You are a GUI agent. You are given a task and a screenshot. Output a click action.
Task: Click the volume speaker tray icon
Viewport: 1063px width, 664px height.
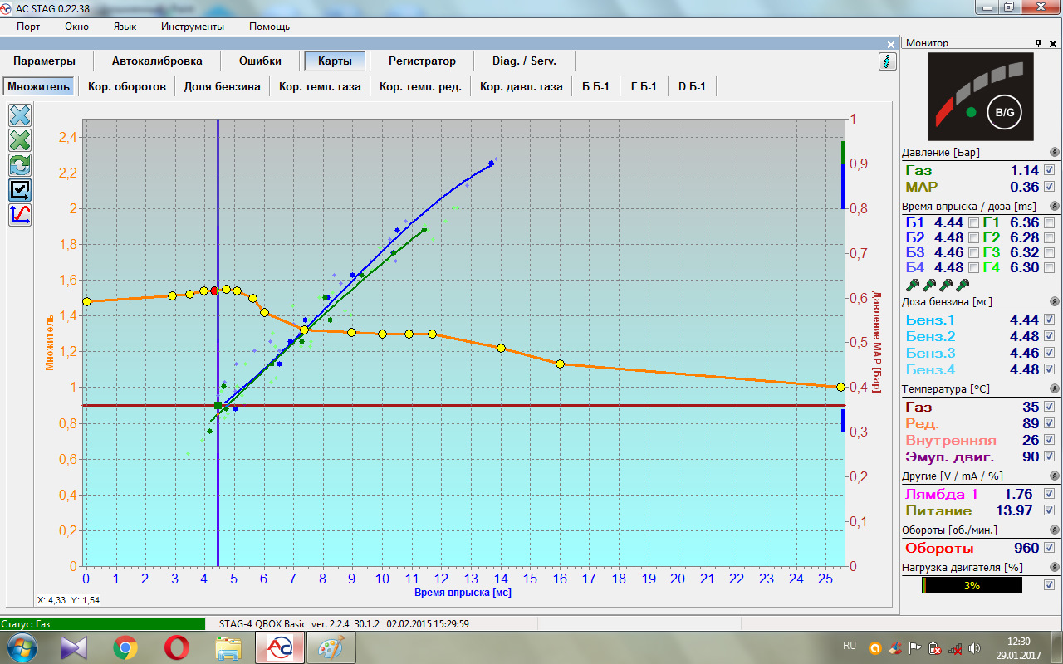coord(975,647)
